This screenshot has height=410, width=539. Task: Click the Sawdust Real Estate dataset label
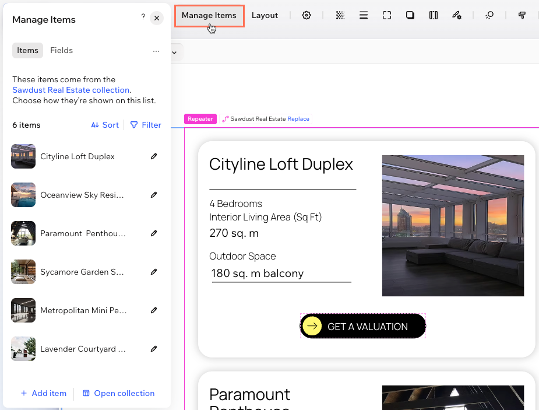coord(258,118)
